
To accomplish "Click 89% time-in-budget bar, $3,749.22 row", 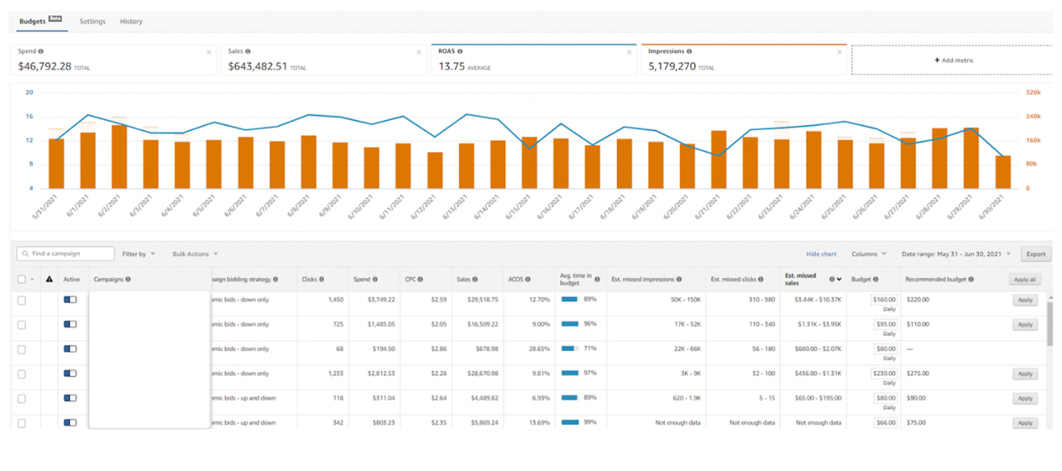I will point(570,299).
